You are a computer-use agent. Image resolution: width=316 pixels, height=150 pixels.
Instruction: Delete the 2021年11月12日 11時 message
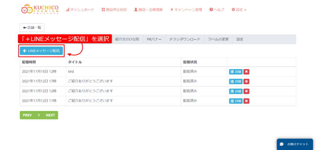coord(246,101)
